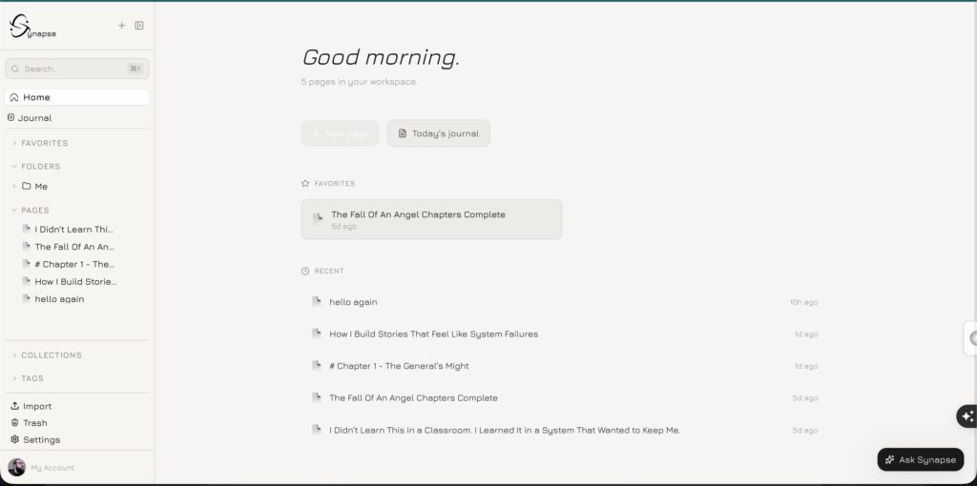The image size is (977, 486).
Task: Click page icon of recent '# Chapter 1 - The General's Might'
Action: 317,366
